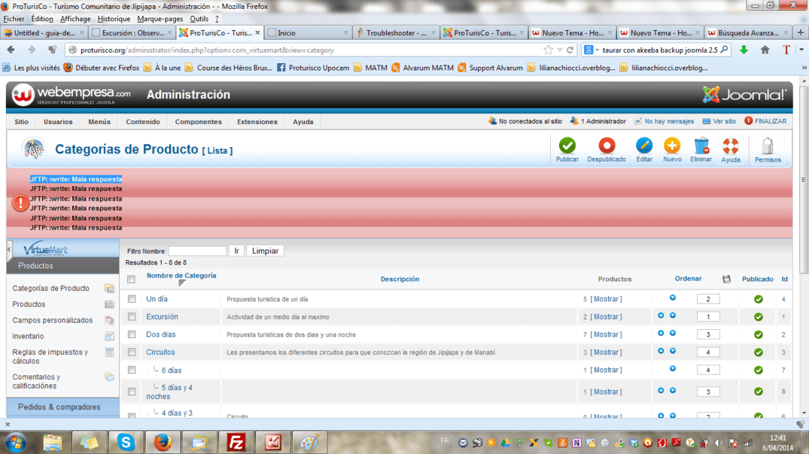Move Un día category down in order
Screen dimensions: 809x454
(673, 298)
